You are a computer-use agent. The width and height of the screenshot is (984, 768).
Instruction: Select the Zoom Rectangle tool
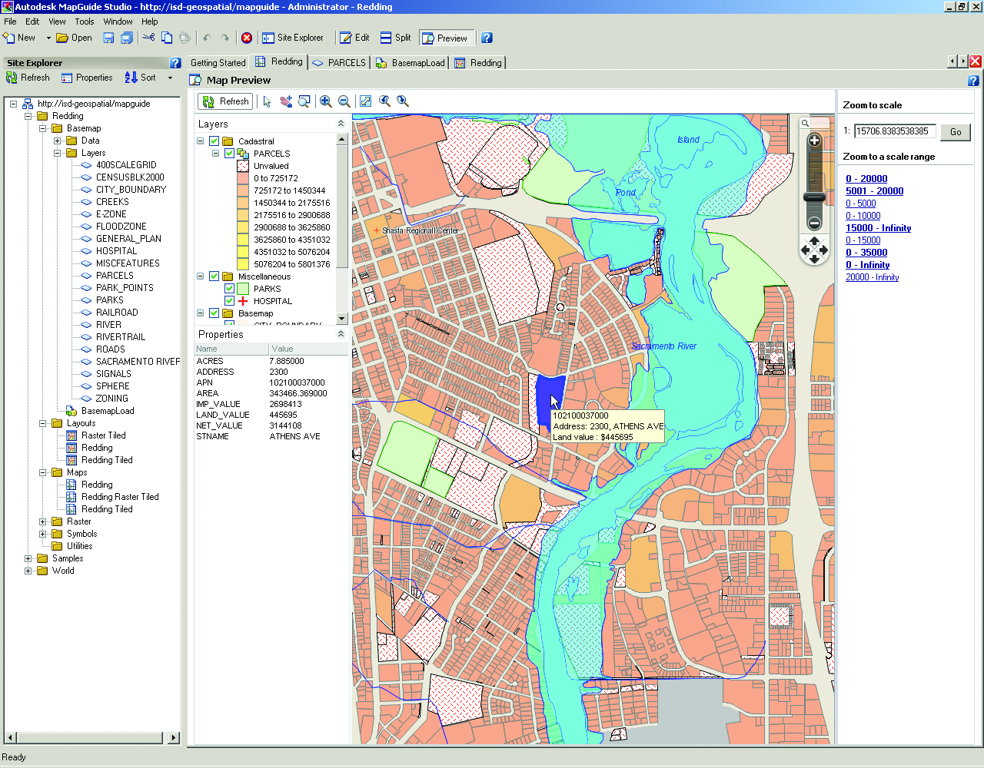click(304, 101)
